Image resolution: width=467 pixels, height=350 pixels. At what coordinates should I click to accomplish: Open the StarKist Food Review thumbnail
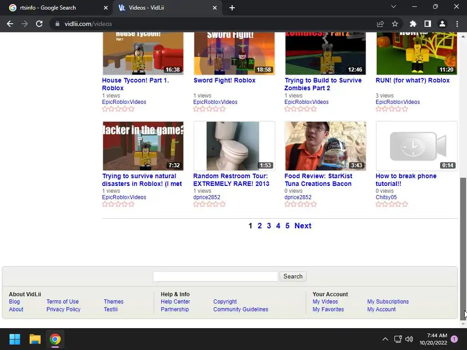click(x=325, y=146)
